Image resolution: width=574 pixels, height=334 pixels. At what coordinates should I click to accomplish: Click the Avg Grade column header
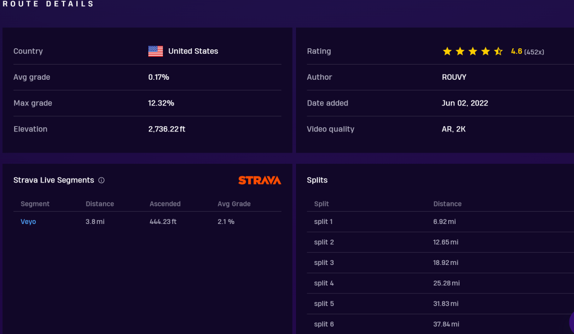[x=234, y=204]
